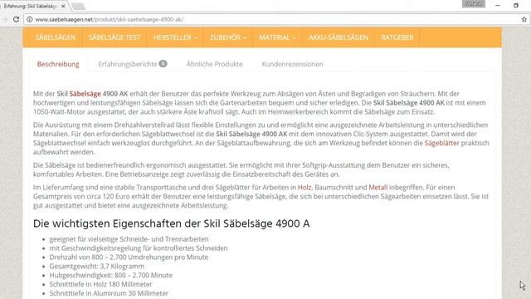Open a new browser tab
Viewport: 531px width, 299px height.
78,6
